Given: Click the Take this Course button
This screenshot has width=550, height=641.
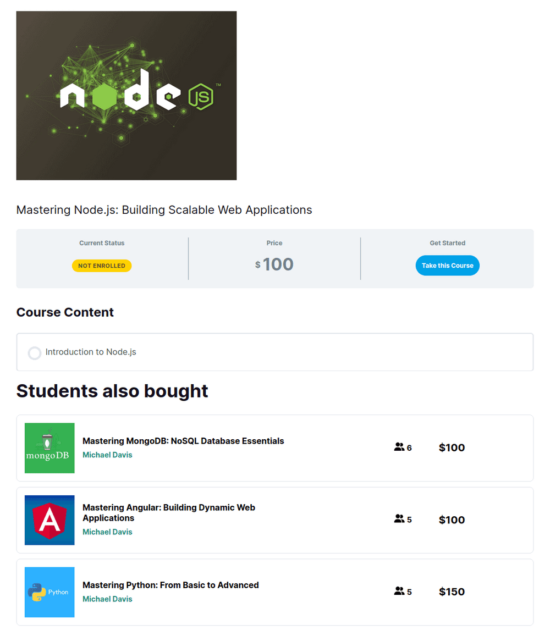Looking at the screenshot, I should pyautogui.click(x=447, y=266).
